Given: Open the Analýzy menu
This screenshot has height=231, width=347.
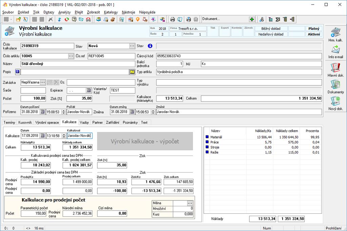Looking at the screenshot, I should pyautogui.click(x=64, y=12).
